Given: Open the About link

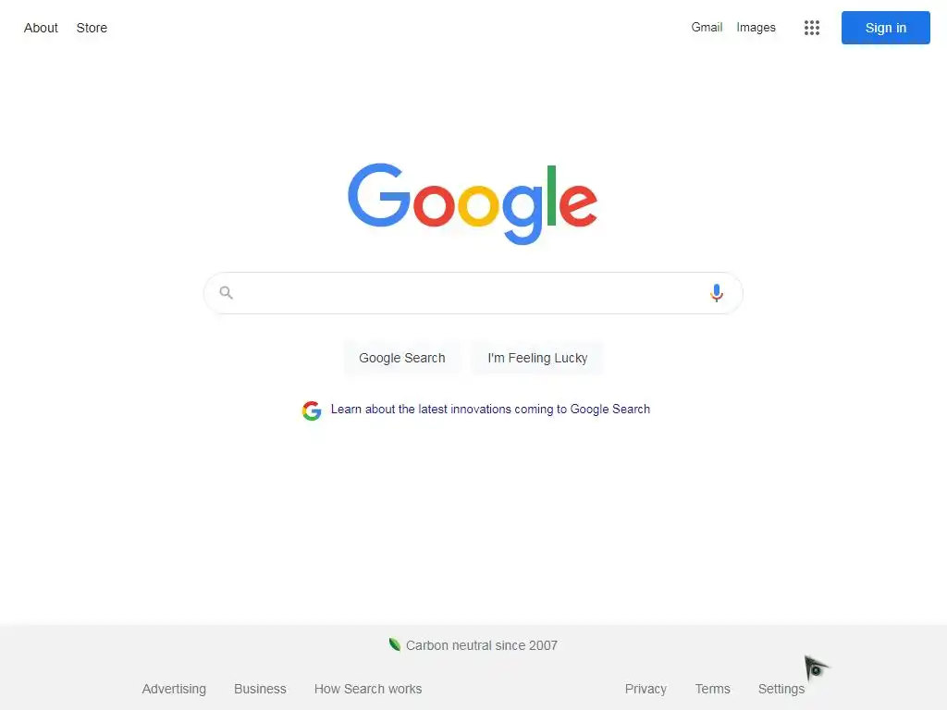Looking at the screenshot, I should [x=41, y=28].
